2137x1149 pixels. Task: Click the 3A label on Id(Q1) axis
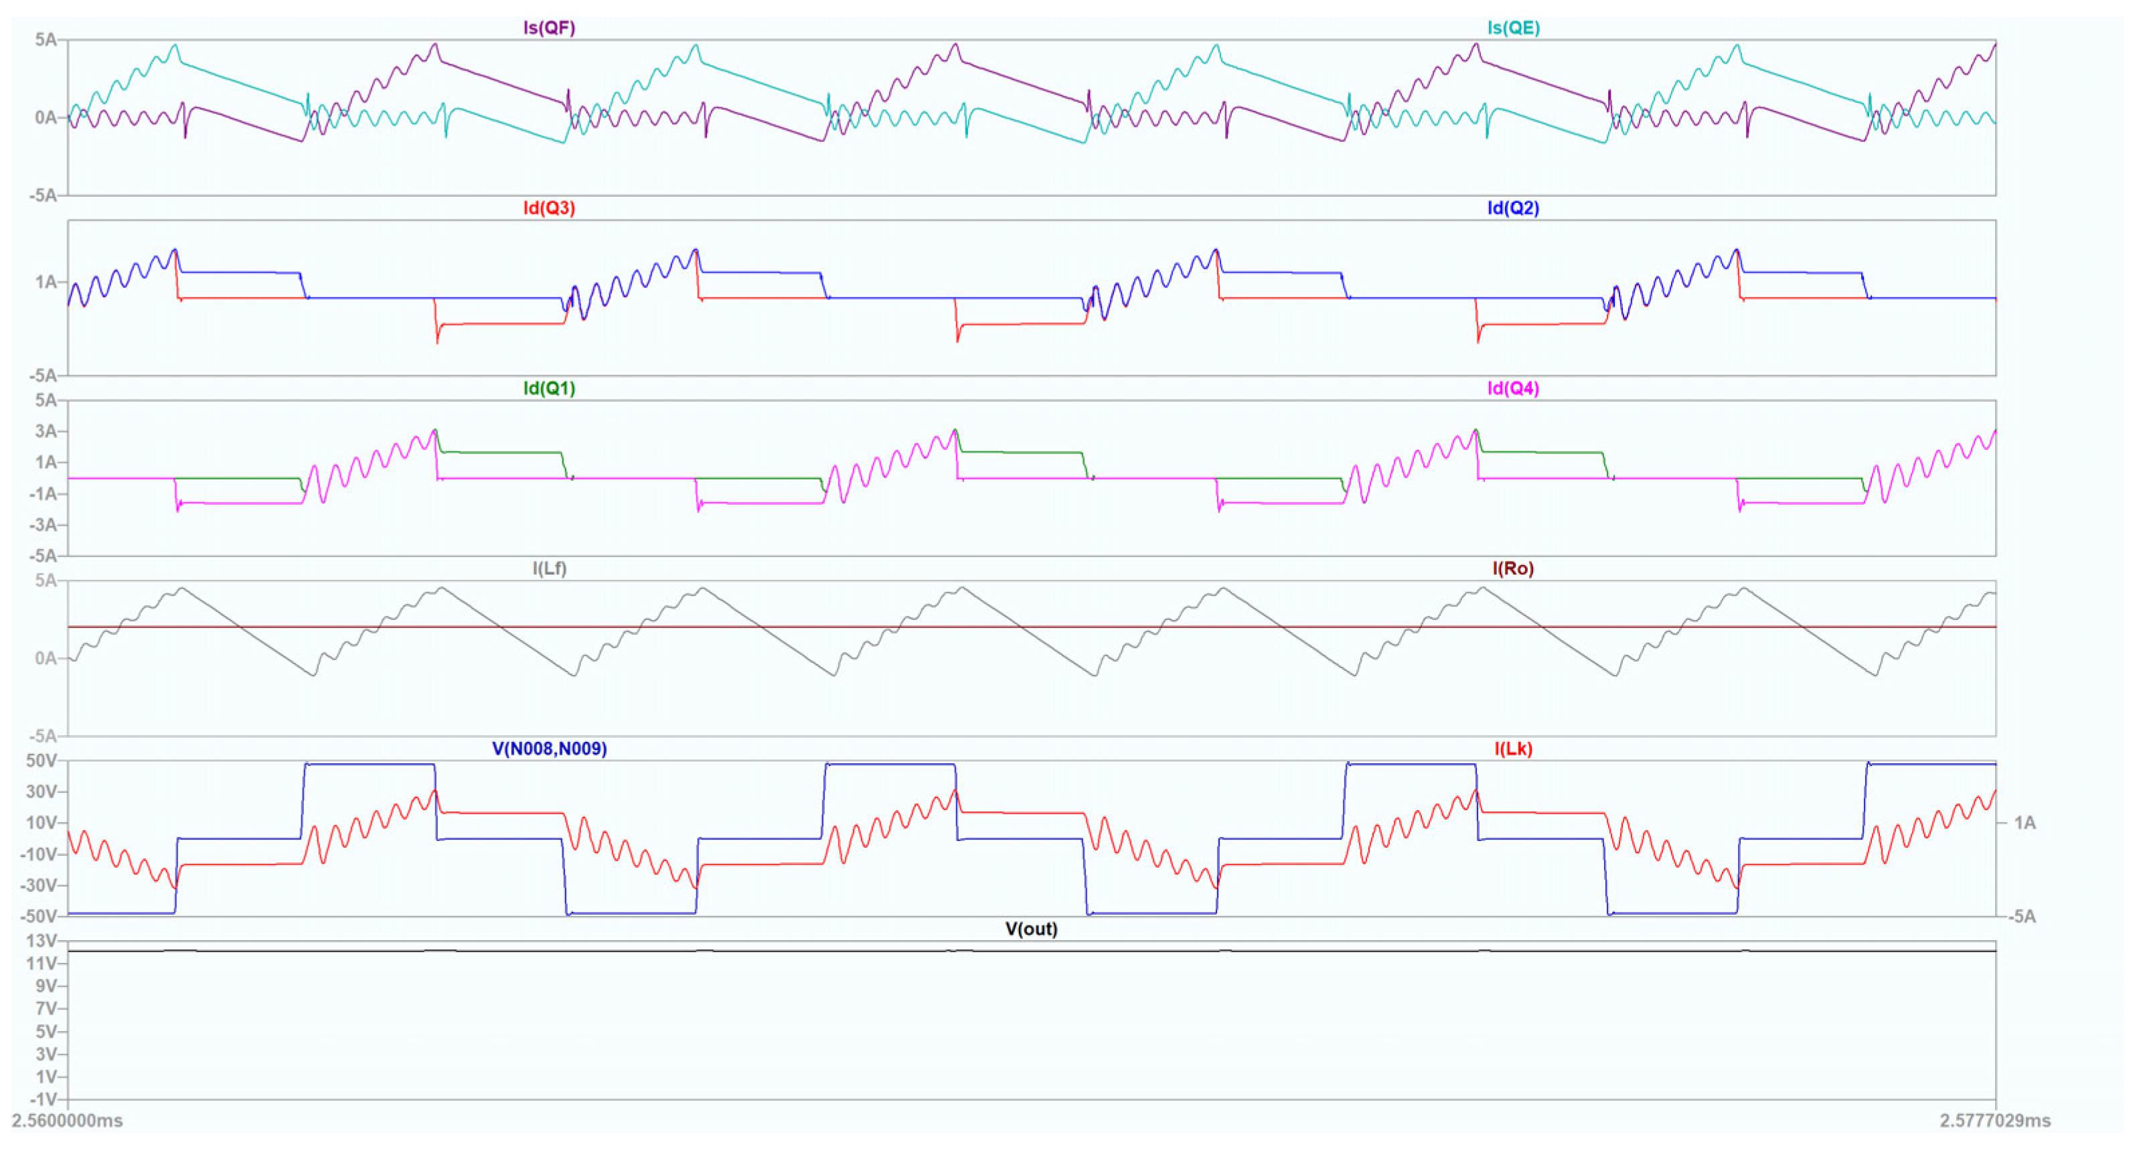46,431
